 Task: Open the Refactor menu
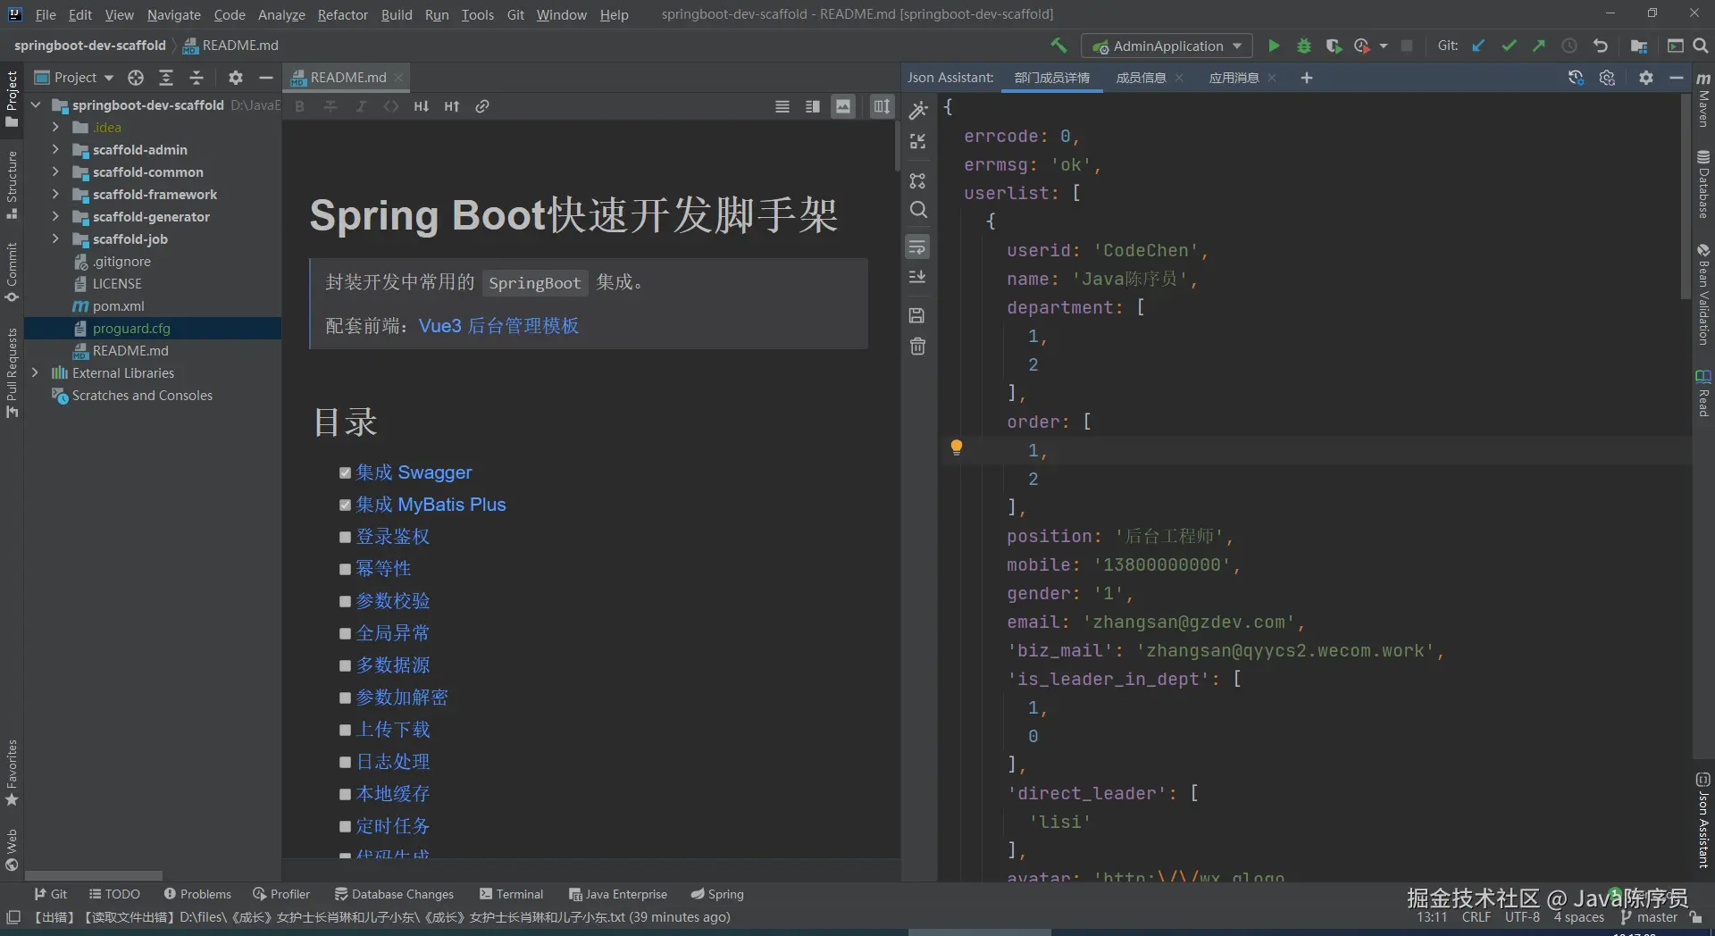click(342, 14)
